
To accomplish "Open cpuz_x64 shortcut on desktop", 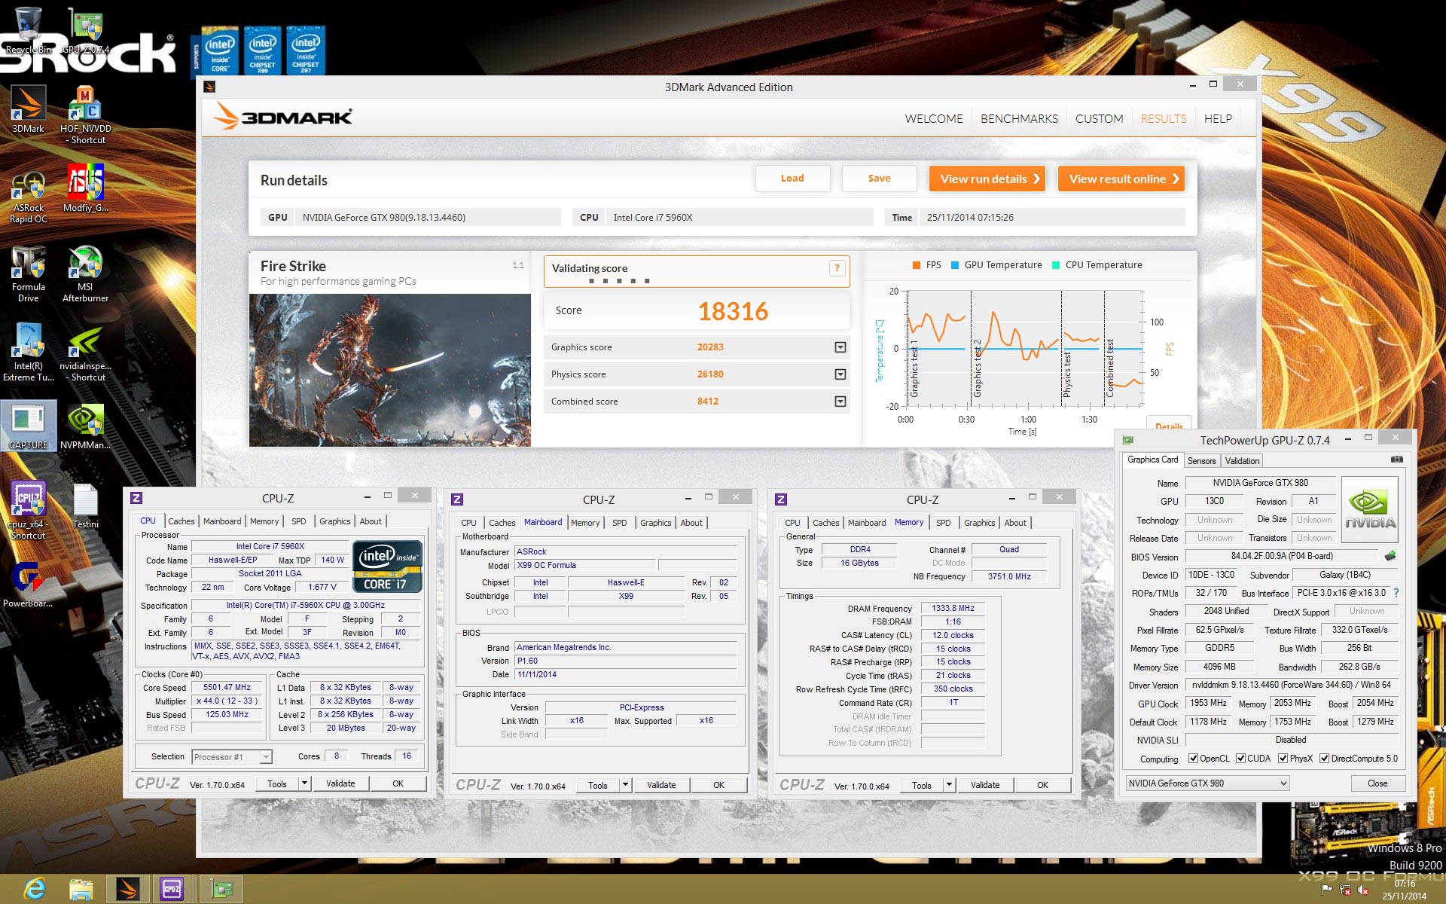I will click(x=28, y=511).
